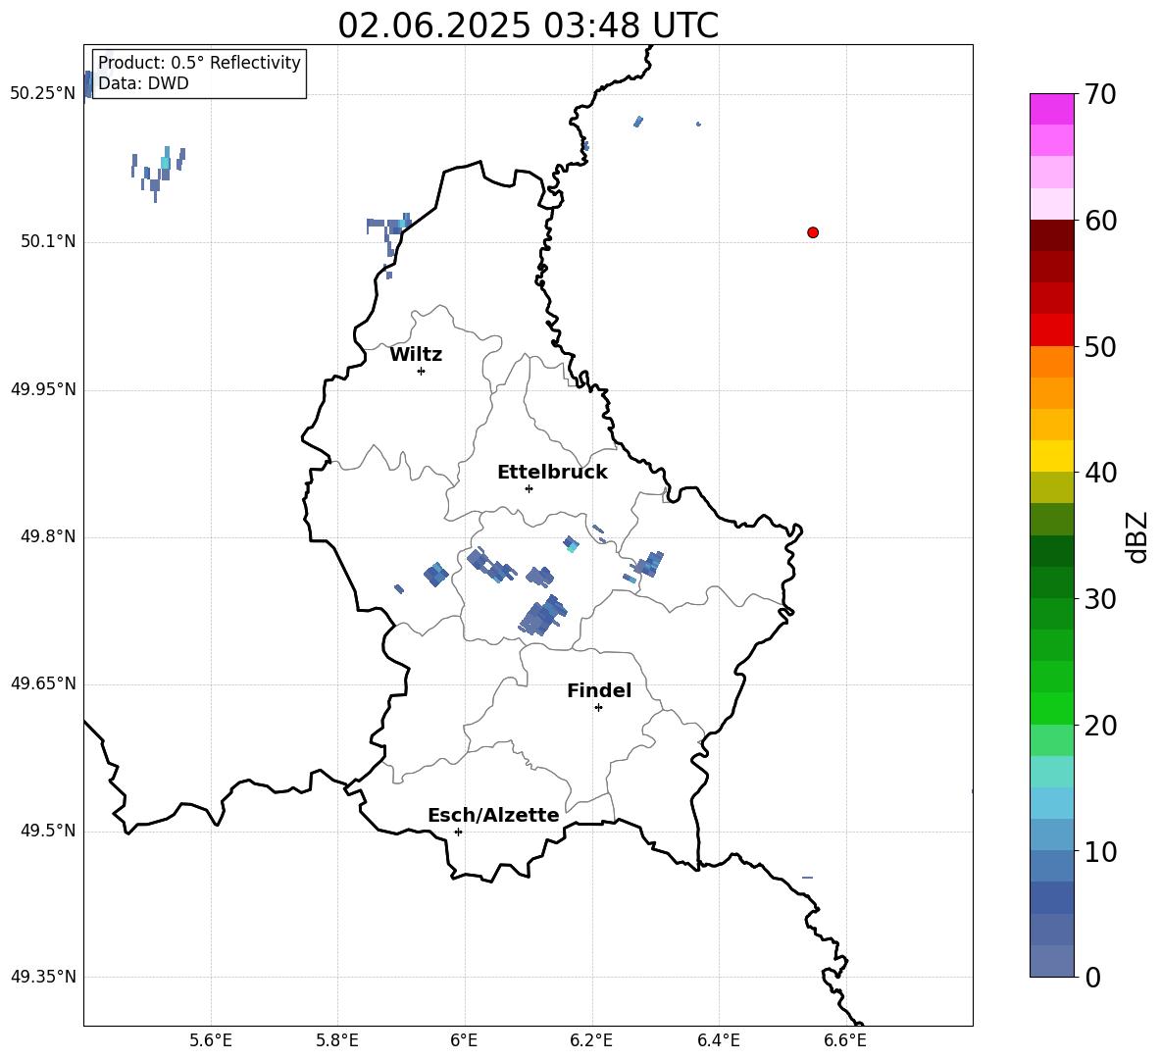Click the 49.35°N latitude label
The width and height of the screenshot is (1161, 1060).
[43, 977]
